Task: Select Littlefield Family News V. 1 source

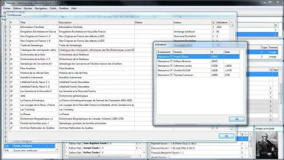Action: pos(35,82)
